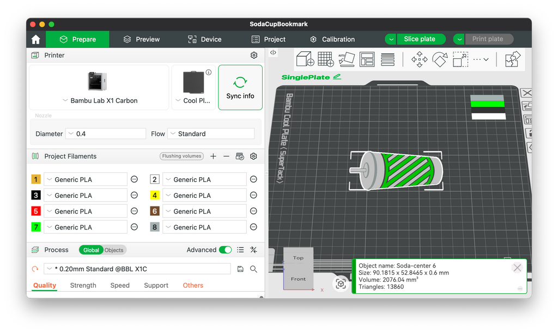
Task: Select the Scale tool
Action: [x=460, y=59]
